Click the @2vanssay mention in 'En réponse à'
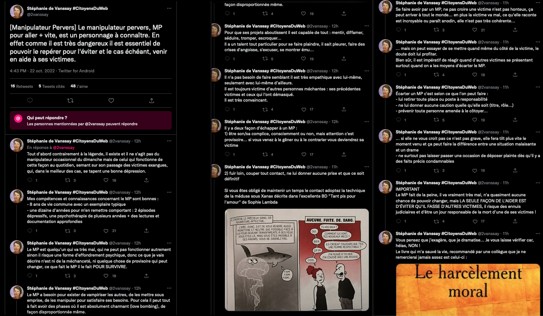 click(x=63, y=147)
